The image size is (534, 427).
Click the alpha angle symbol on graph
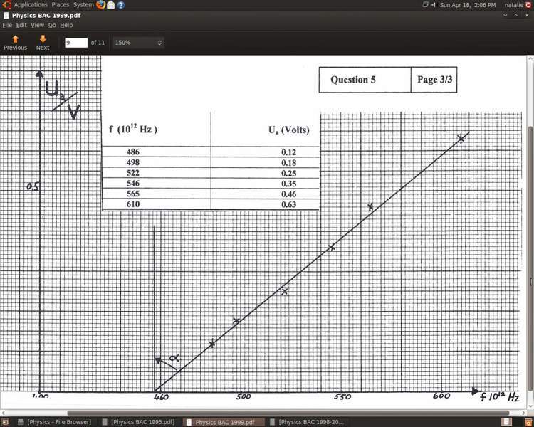pyautogui.click(x=174, y=358)
